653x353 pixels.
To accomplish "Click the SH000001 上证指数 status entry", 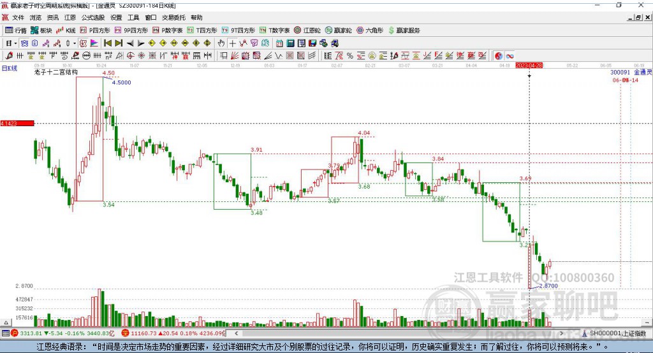I will [x=614, y=333].
